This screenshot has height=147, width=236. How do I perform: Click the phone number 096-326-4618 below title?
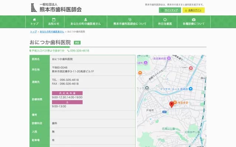[80, 51]
